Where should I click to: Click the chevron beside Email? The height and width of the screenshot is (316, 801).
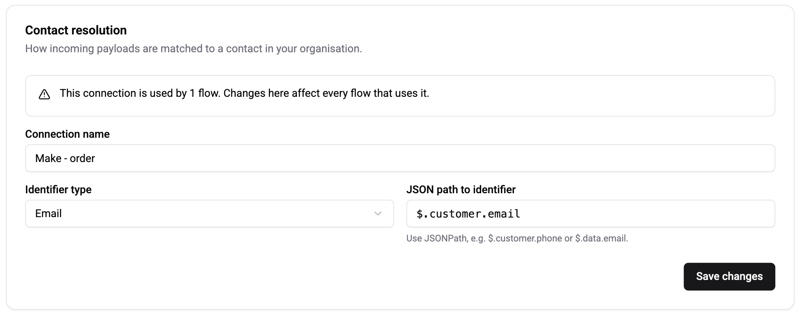pos(377,214)
